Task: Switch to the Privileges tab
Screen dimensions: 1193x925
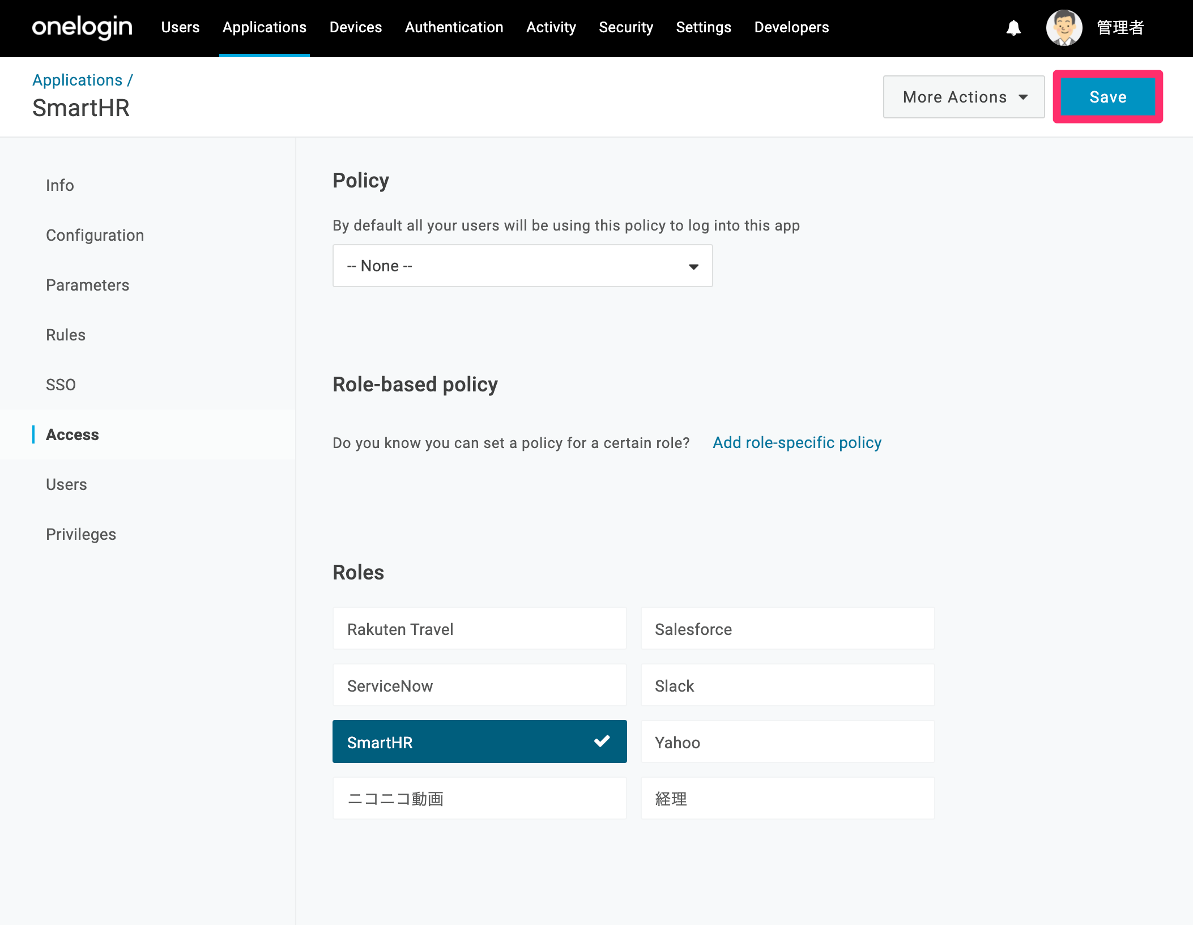Action: tap(80, 534)
